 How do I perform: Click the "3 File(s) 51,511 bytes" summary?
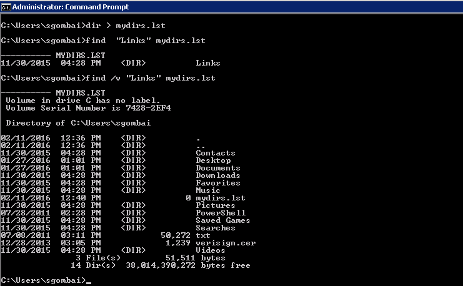151,258
